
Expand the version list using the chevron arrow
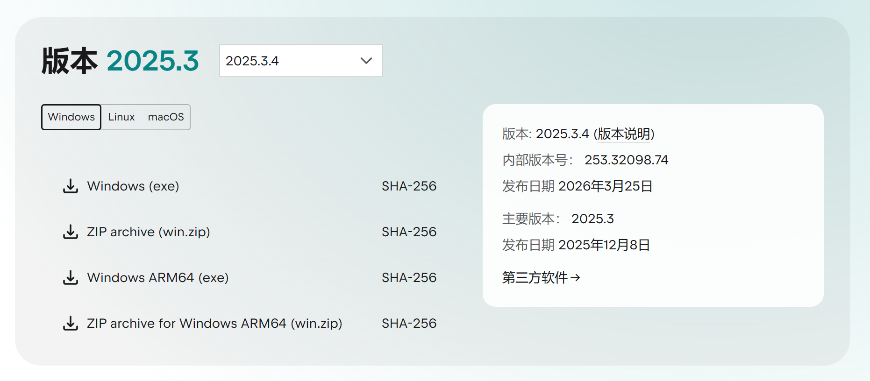366,61
